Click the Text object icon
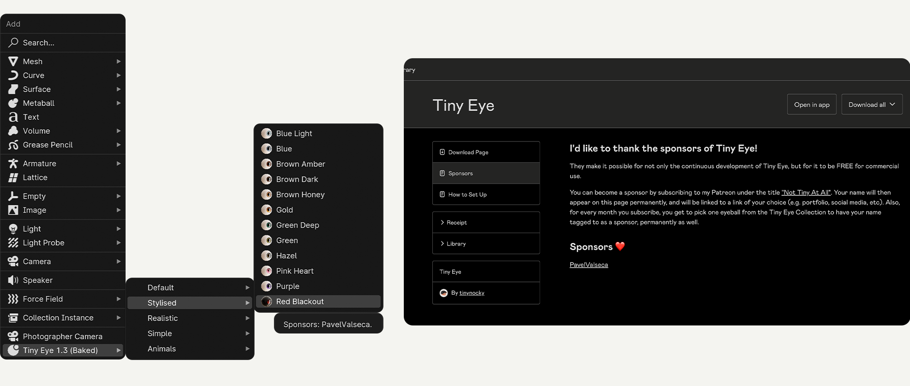Image resolution: width=910 pixels, height=386 pixels. [13, 117]
